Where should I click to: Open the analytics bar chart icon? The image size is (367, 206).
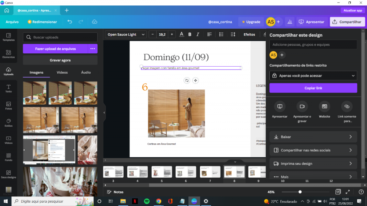pos(290,22)
